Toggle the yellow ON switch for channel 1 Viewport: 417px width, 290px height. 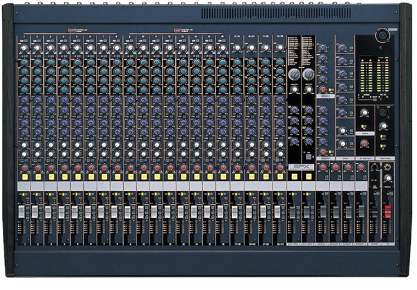point(24,177)
